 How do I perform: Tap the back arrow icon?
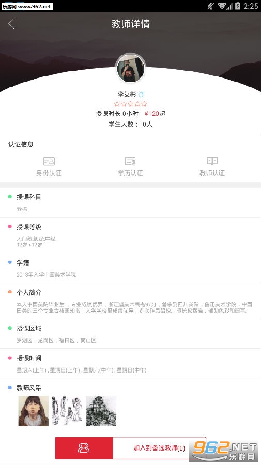tap(11, 24)
